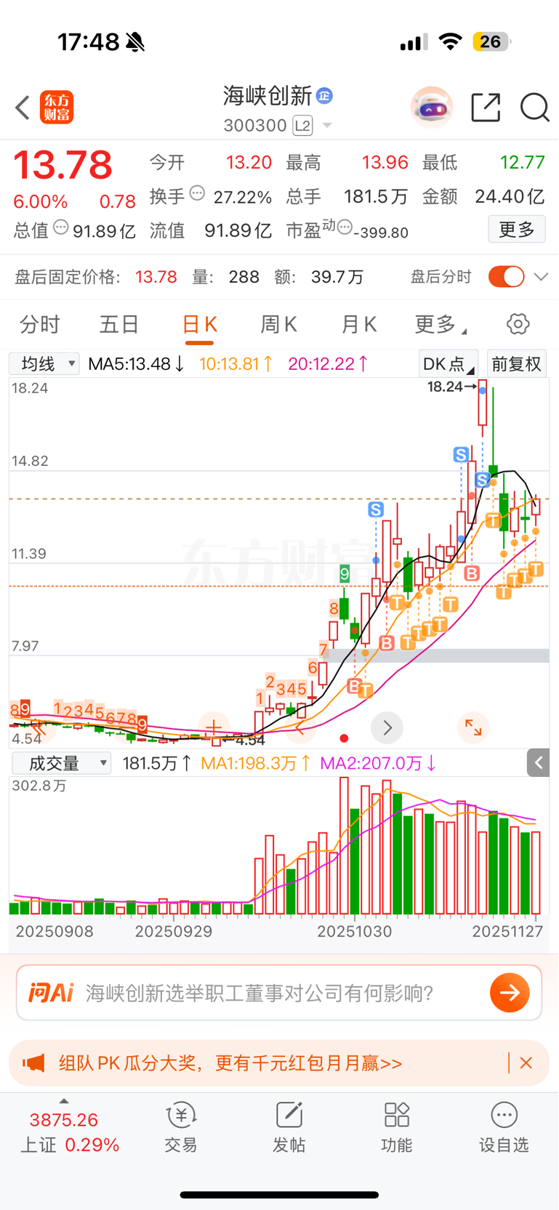
Task: Open 更多 quote details button
Action: tap(517, 230)
